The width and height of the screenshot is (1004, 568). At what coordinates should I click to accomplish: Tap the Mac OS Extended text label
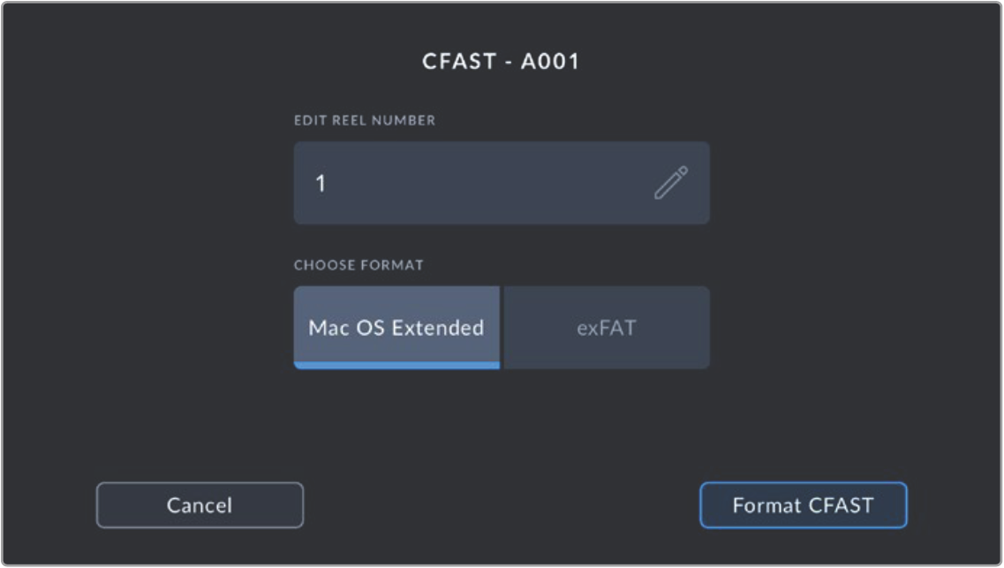pyautogui.click(x=396, y=329)
